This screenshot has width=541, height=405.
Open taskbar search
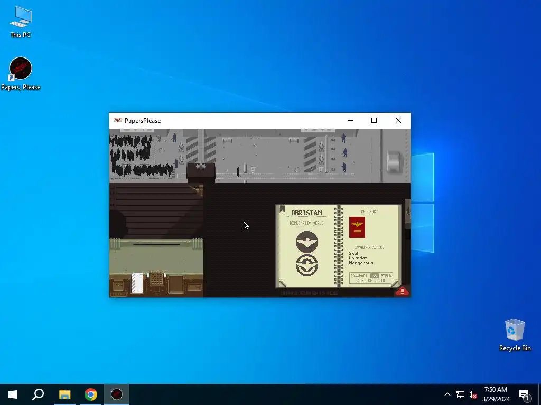pyautogui.click(x=38, y=394)
